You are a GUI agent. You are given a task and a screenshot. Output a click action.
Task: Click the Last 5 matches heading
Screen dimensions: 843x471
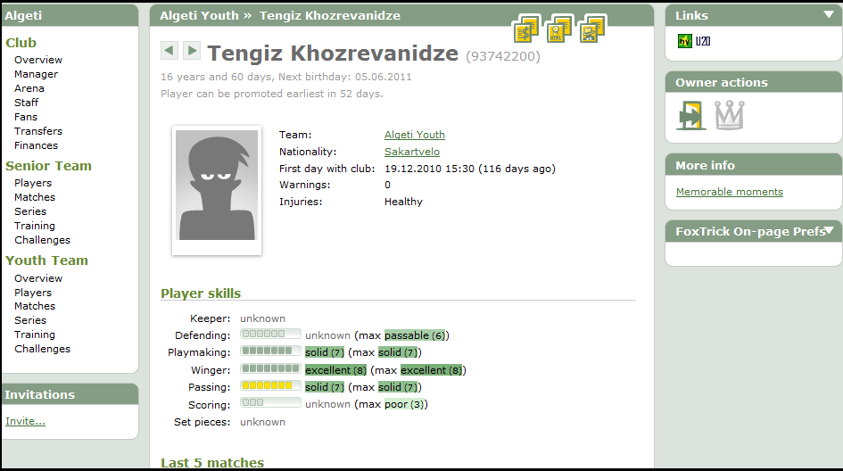[212, 462]
